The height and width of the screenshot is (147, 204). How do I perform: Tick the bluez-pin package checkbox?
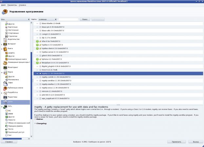tap(40, 27)
